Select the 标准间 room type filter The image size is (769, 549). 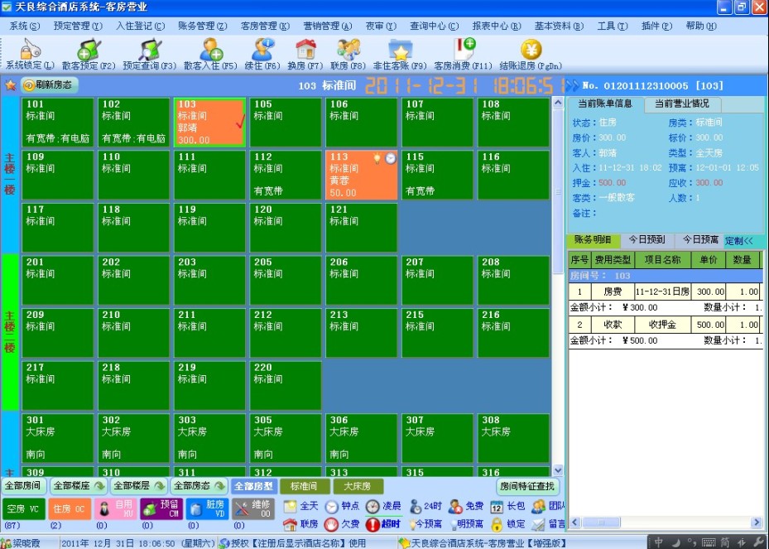[x=304, y=486]
